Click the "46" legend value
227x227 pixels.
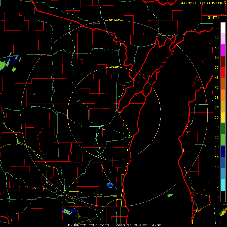coord(217,78)
